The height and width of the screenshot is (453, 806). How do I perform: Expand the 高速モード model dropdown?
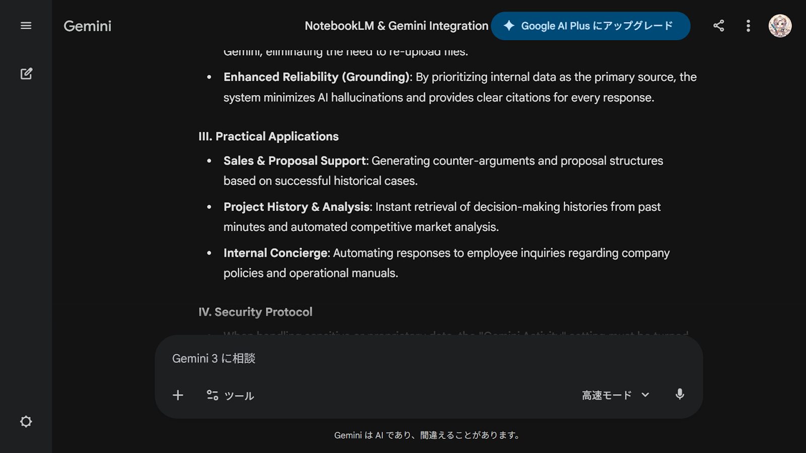point(607,395)
